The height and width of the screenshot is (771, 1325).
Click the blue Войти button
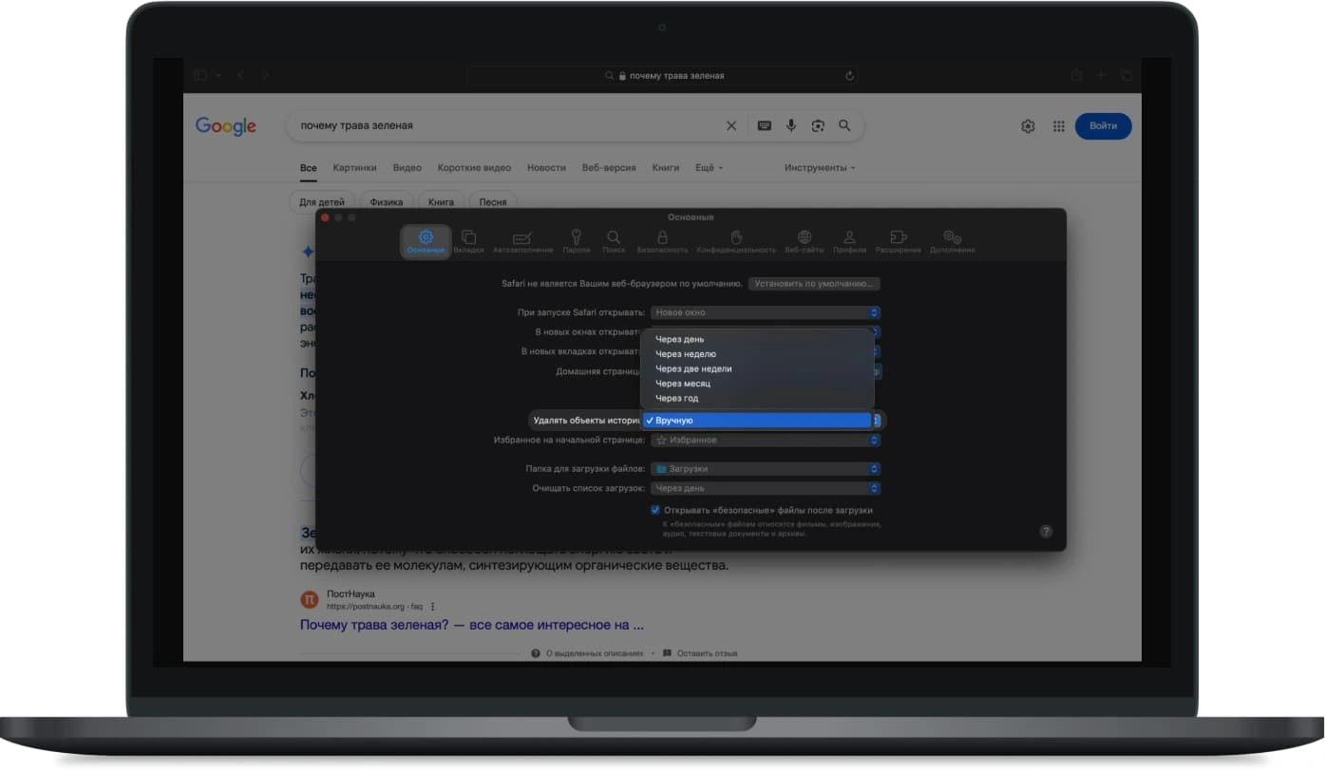pyautogui.click(x=1103, y=126)
